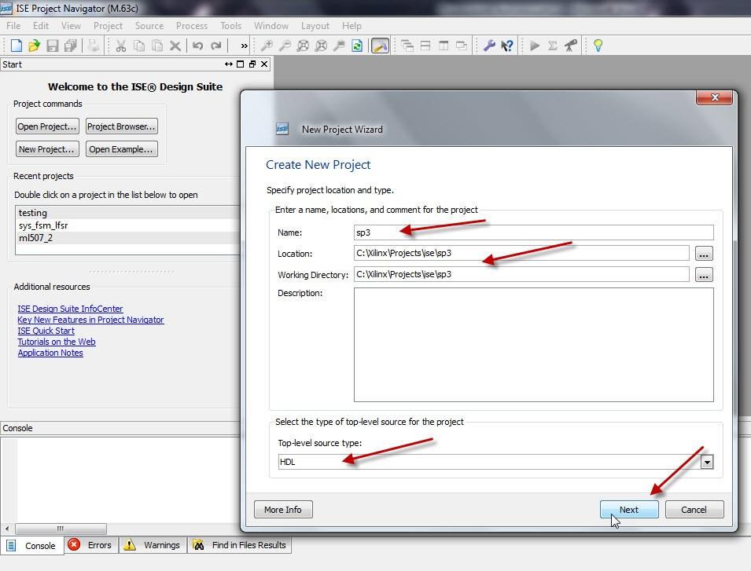Image resolution: width=751 pixels, height=571 pixels.
Task: Click the Open folder toolbar icon
Action: [x=34, y=46]
